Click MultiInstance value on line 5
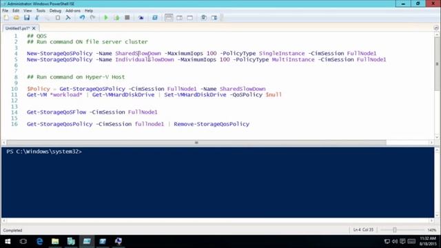Viewport: 441px width, 248px height. tap(293, 60)
